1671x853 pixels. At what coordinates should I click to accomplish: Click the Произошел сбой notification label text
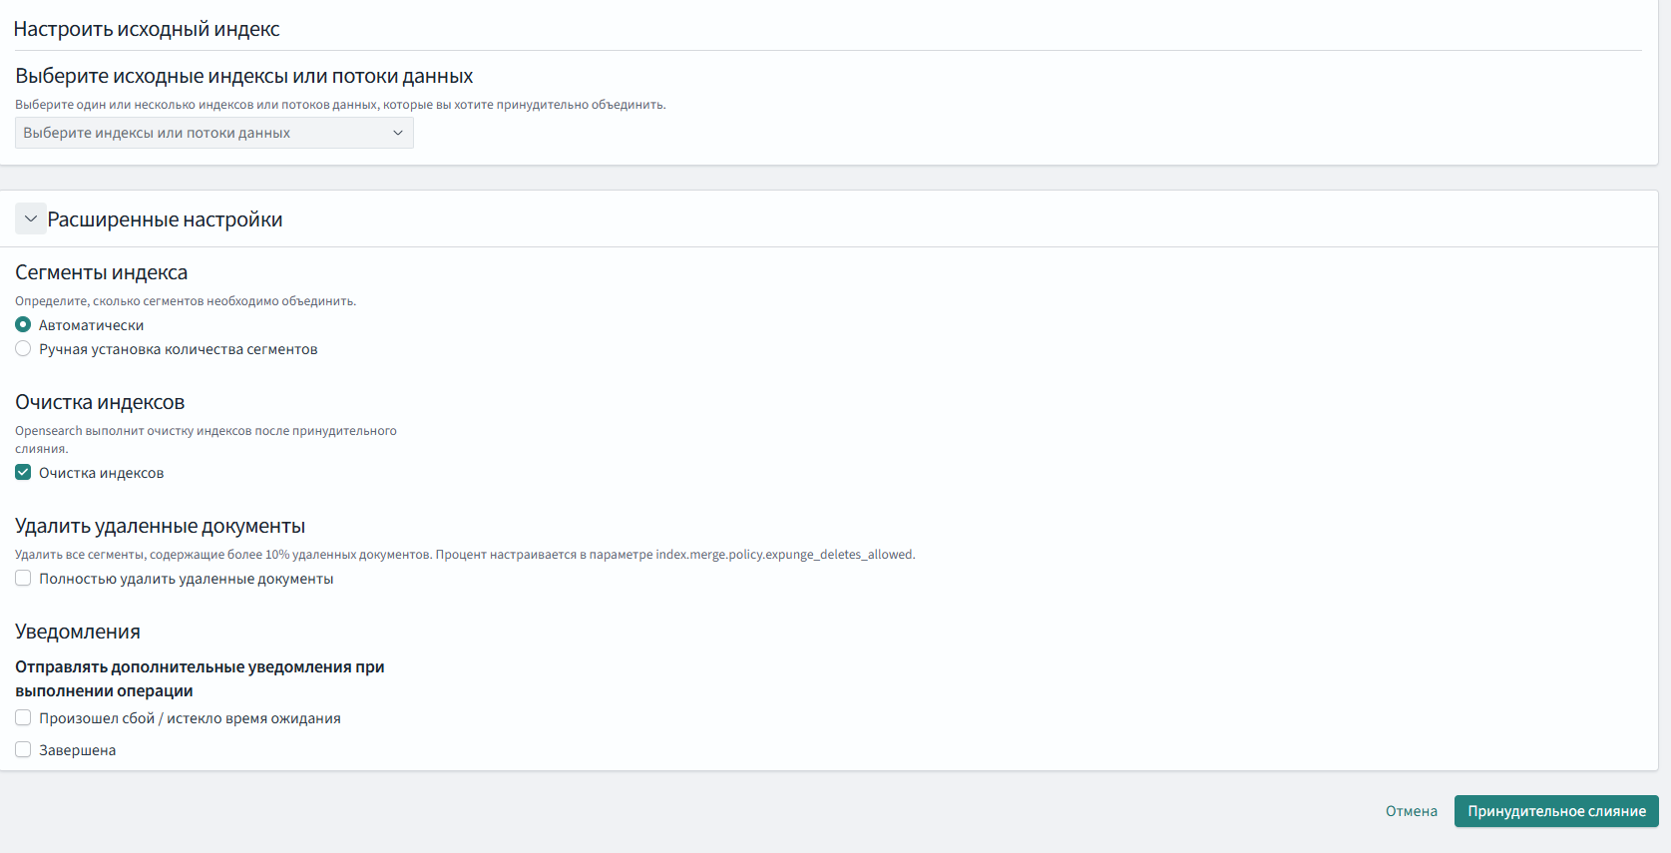tap(190, 718)
